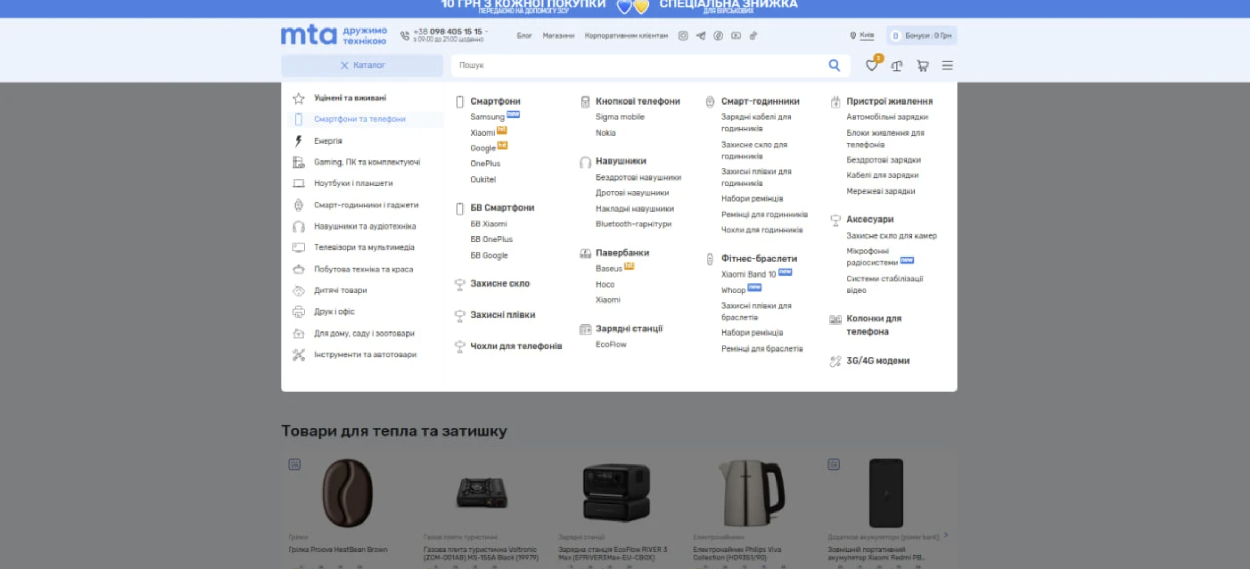1250x569 pixels.
Task: Open Samsung smartphones link
Action: [487, 117]
